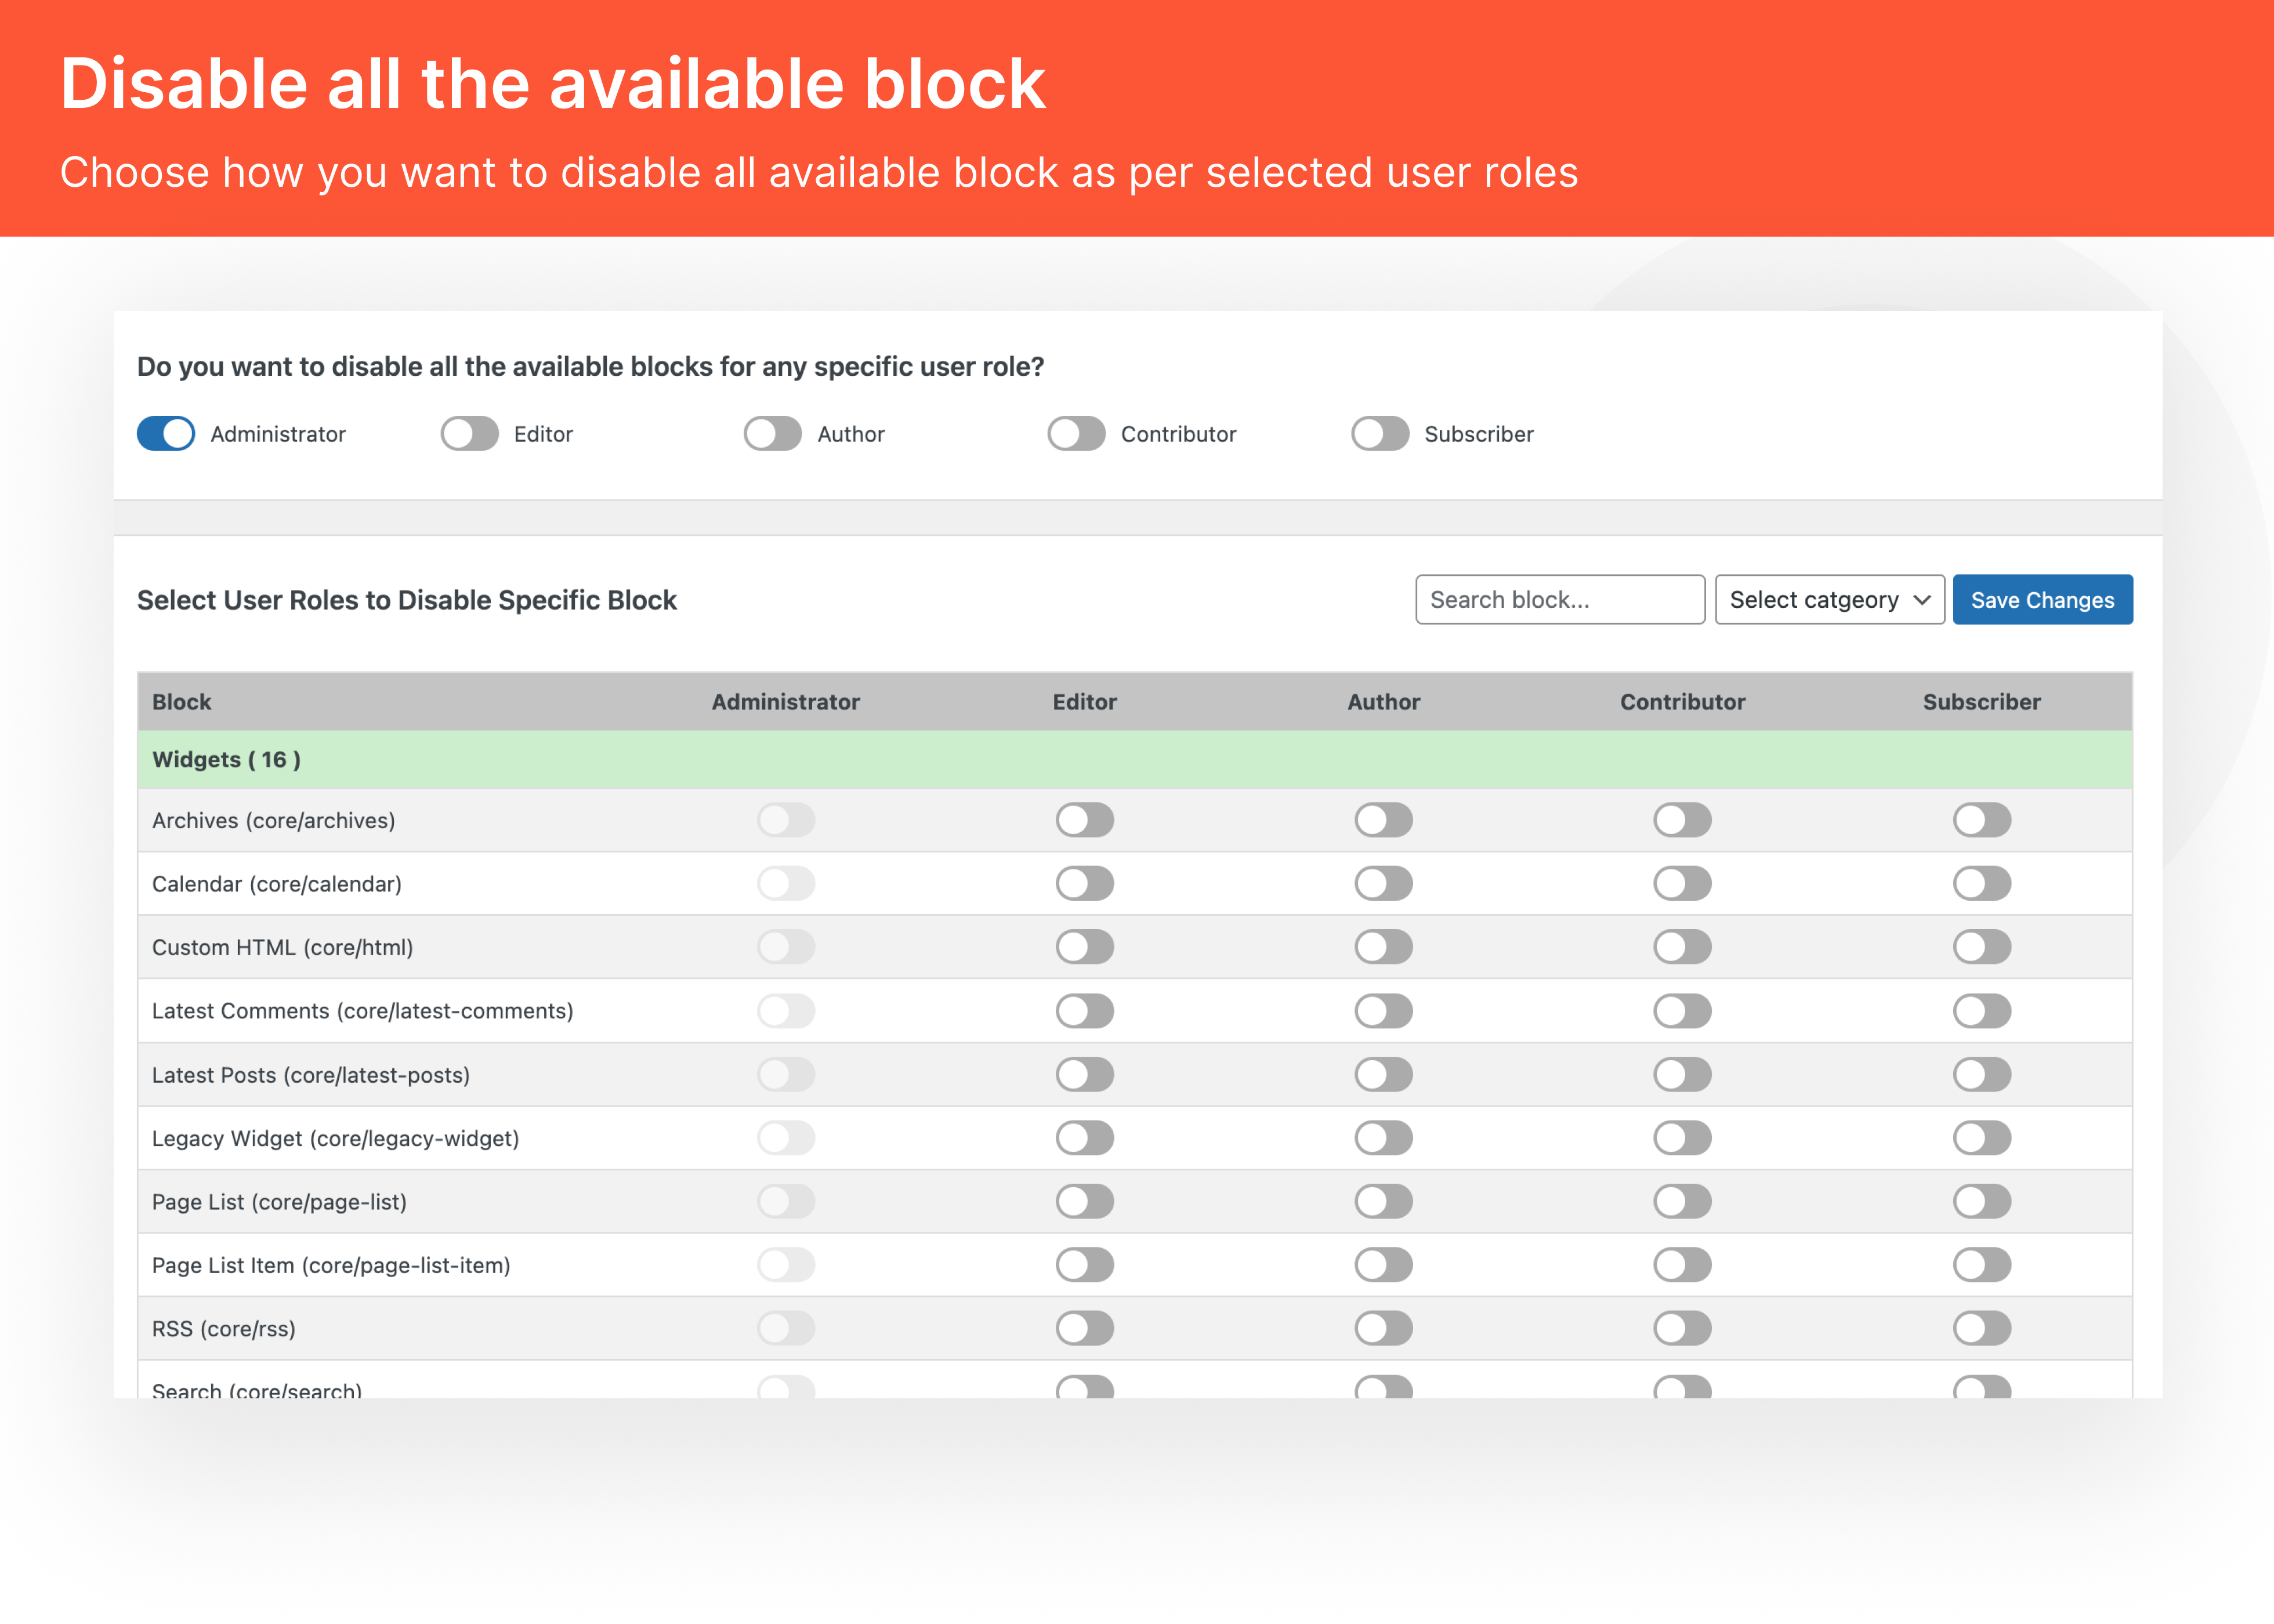This screenshot has width=2274, height=1624.
Task: Click the Search block input field
Action: (x=1560, y=600)
